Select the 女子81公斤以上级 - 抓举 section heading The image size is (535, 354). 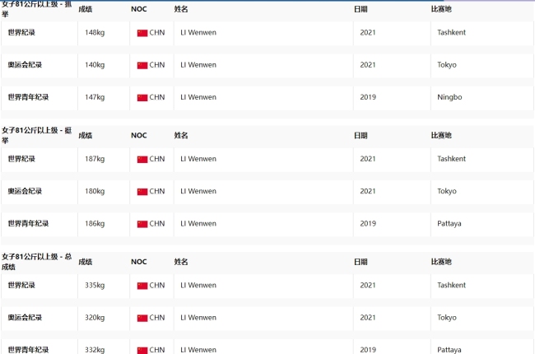point(36,8)
